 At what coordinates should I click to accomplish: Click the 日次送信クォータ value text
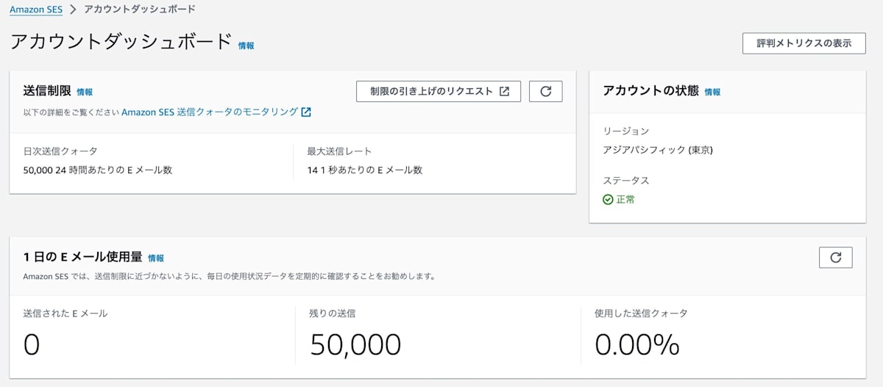(98, 170)
